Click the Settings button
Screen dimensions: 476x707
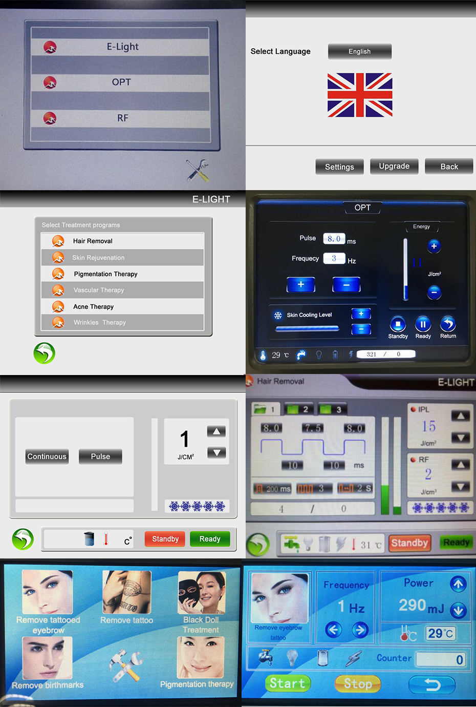[x=339, y=167]
